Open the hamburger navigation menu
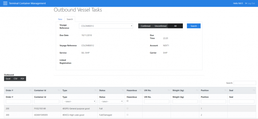The image size is (258, 119). point(5,3)
